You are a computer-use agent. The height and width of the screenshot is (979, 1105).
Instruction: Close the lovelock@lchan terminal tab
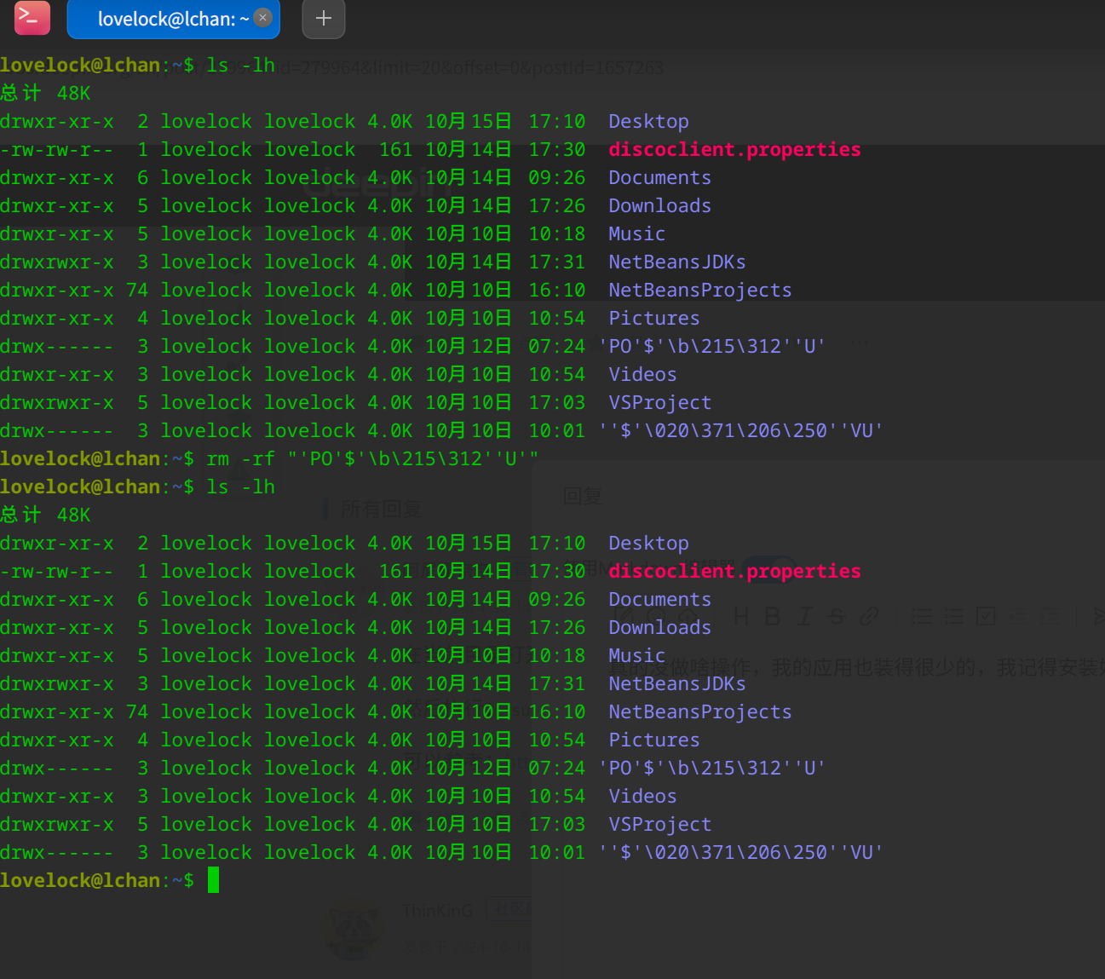[x=263, y=17]
